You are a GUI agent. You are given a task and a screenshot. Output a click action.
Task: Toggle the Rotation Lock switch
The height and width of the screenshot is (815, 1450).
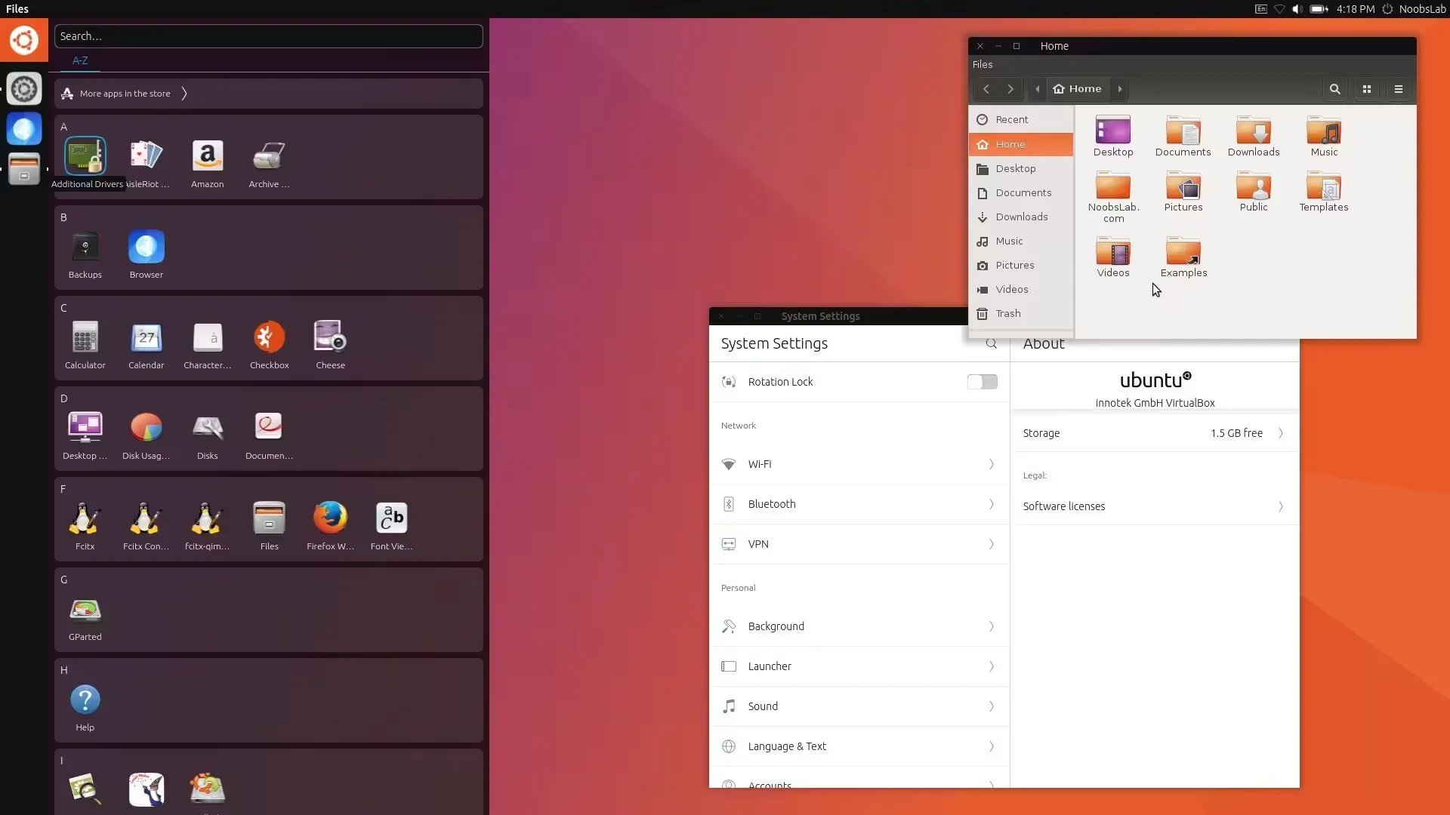(x=982, y=382)
